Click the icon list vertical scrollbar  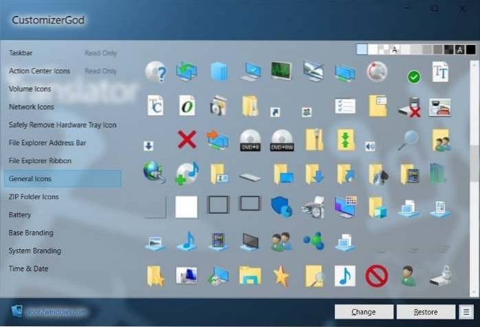(x=474, y=179)
